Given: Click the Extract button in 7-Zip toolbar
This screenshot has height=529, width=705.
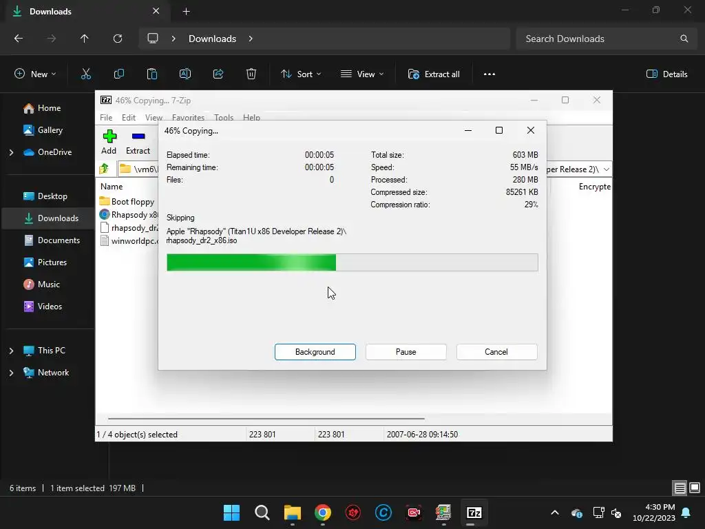Looking at the screenshot, I should [138, 142].
